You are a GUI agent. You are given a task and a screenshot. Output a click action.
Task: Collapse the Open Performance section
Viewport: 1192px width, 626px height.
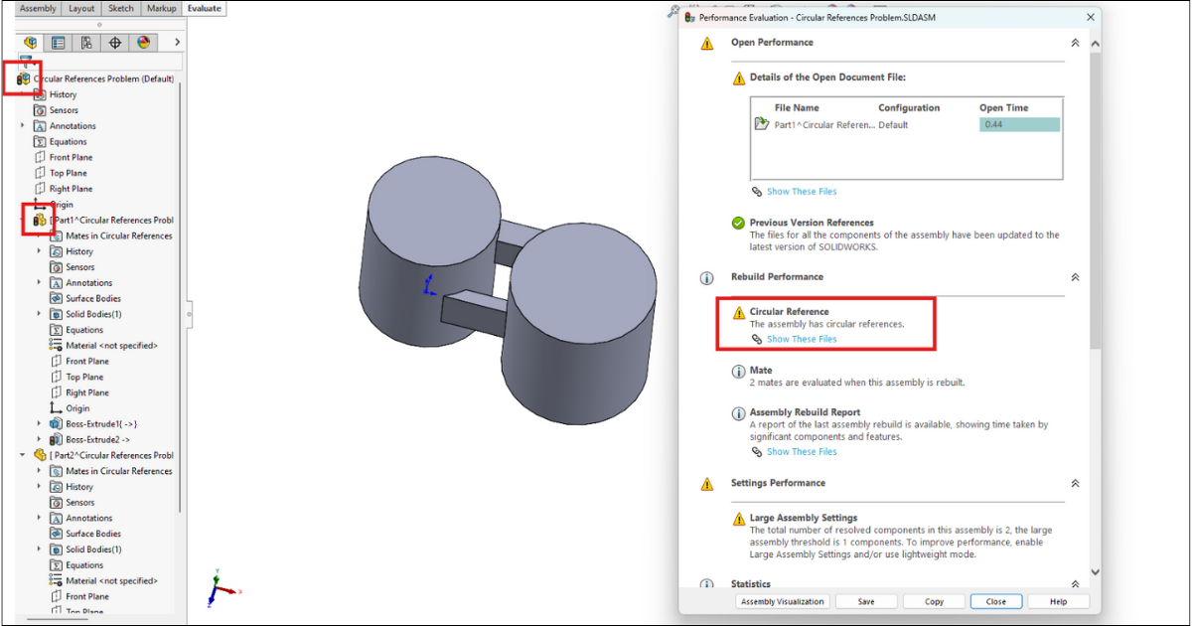1075,43
